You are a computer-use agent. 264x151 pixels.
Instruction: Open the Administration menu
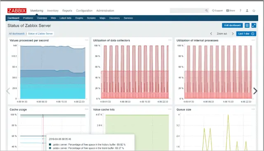click(105, 11)
